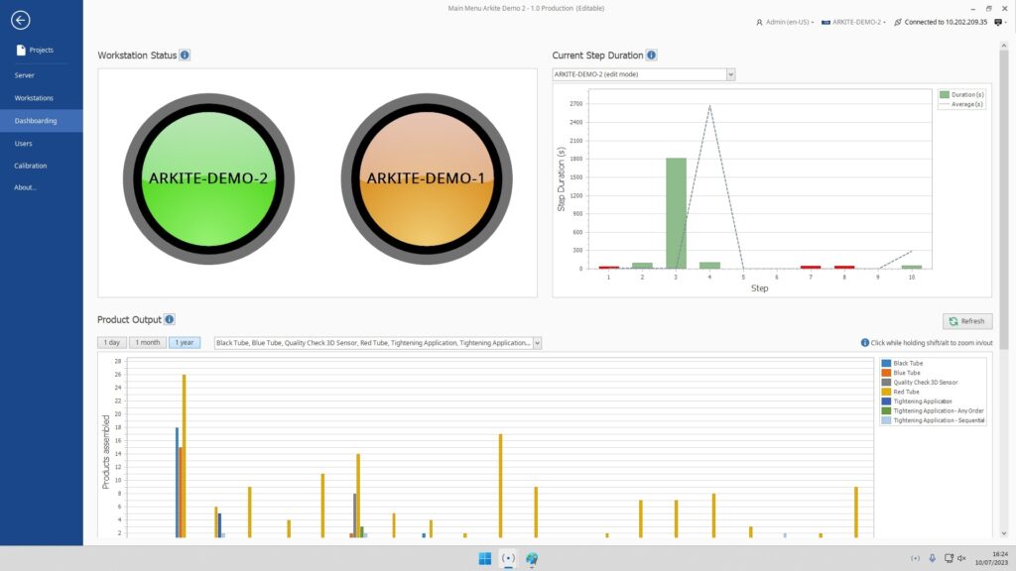The height and width of the screenshot is (571, 1016).
Task: Click the microphone icon in system tray
Action: (932, 558)
